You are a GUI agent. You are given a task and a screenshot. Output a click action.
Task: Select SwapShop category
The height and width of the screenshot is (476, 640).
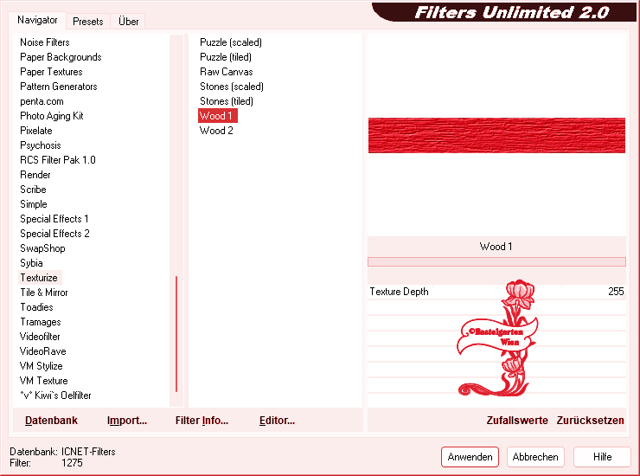(x=42, y=248)
